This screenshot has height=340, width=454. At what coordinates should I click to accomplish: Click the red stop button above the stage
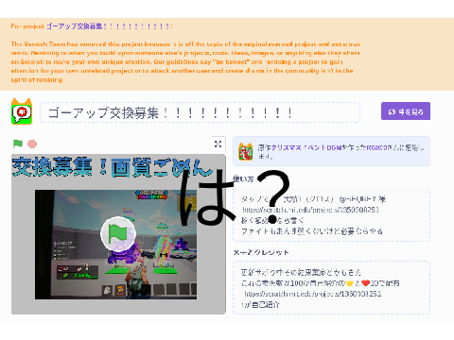point(32,144)
